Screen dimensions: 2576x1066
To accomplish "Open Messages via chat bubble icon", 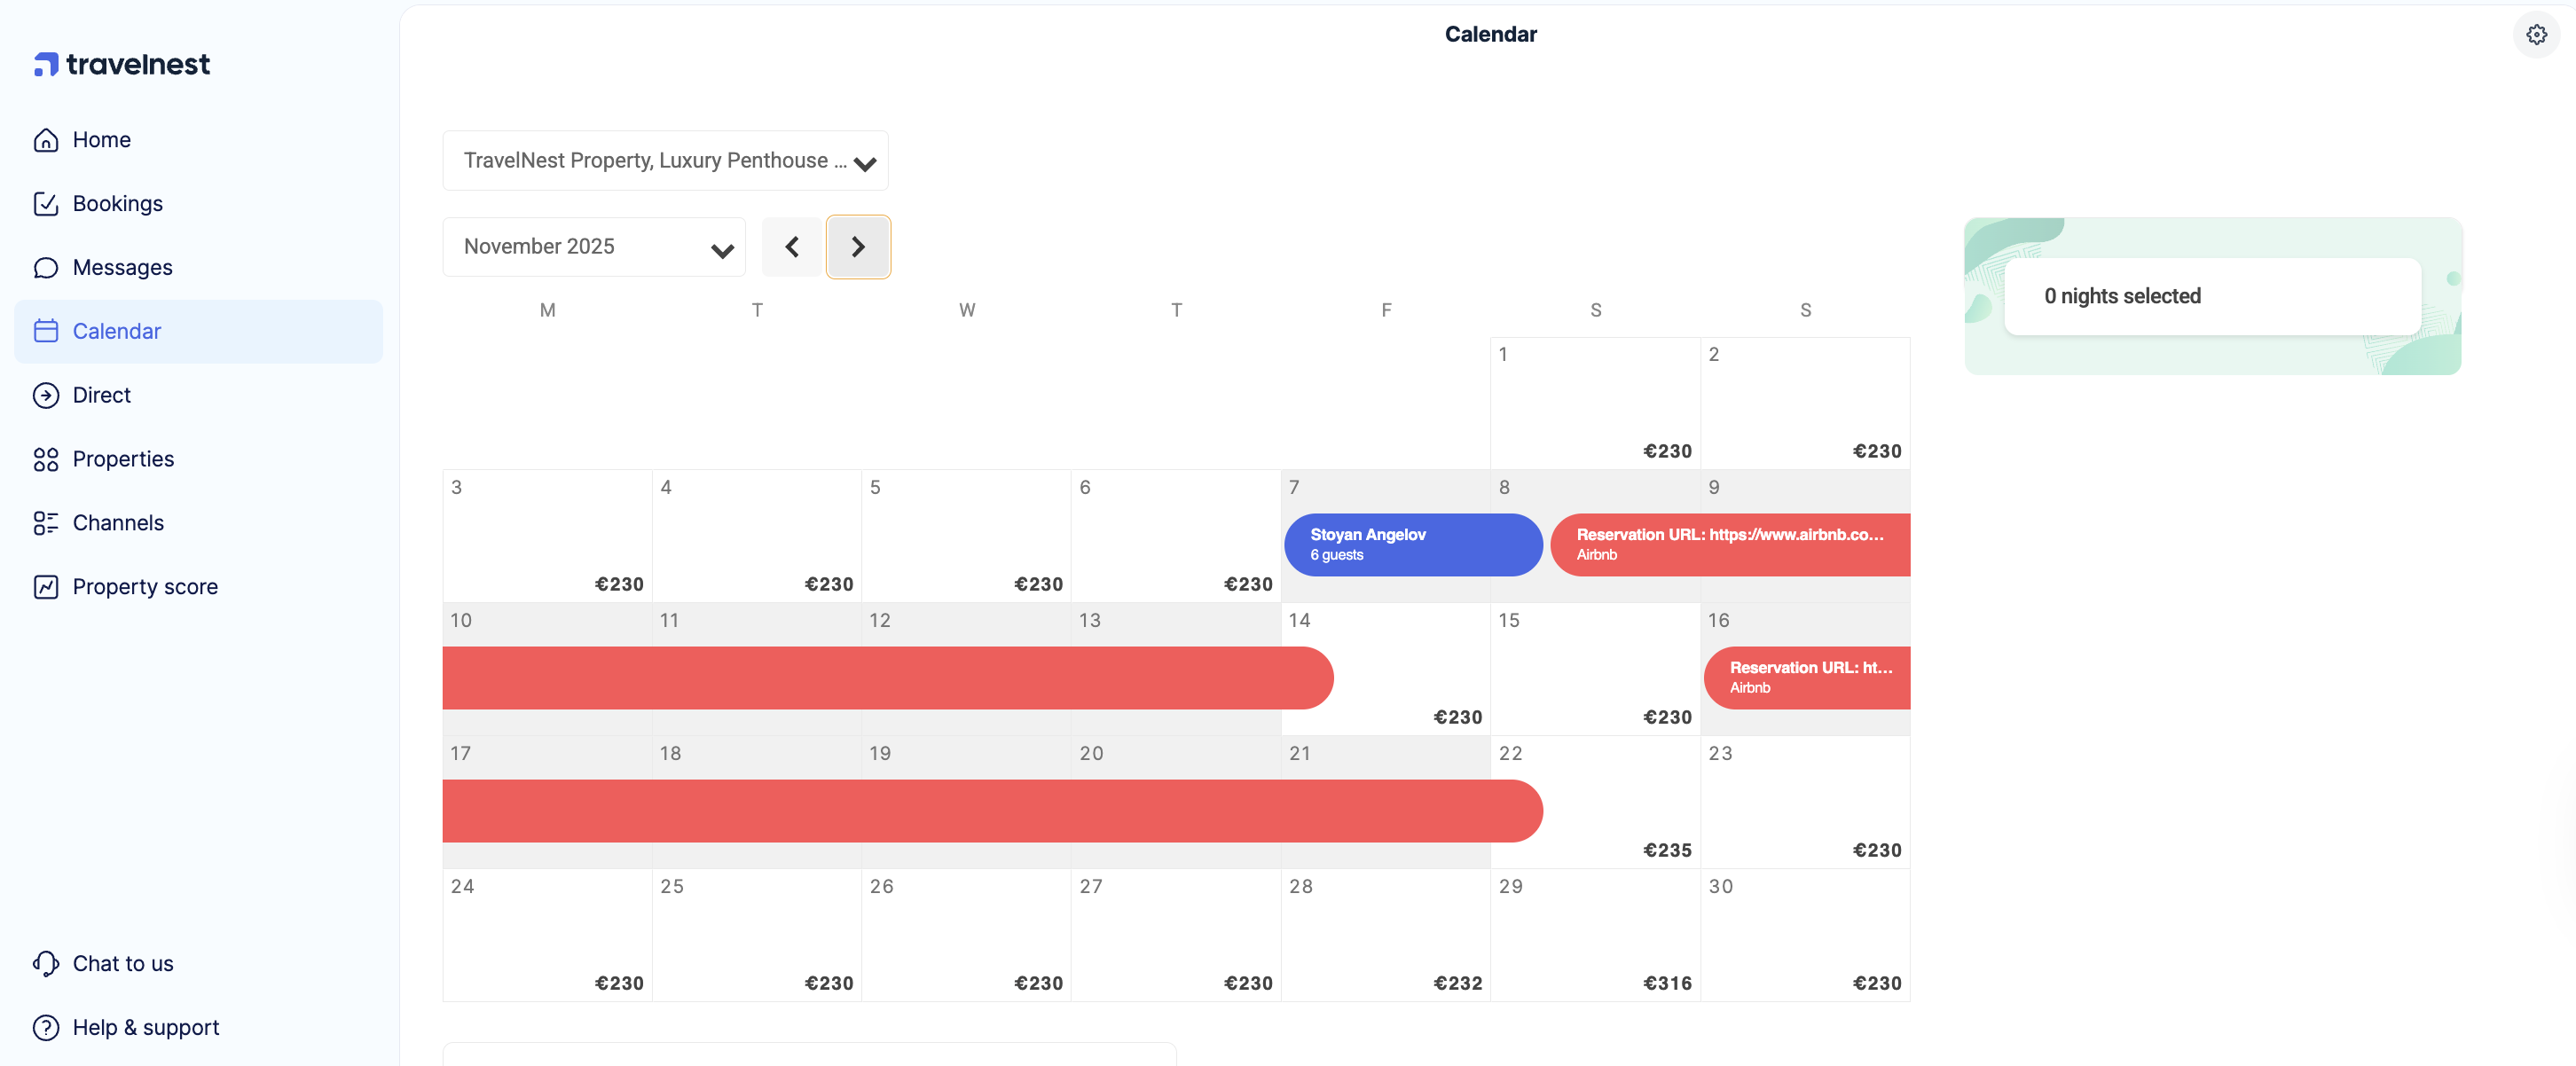I will point(46,267).
